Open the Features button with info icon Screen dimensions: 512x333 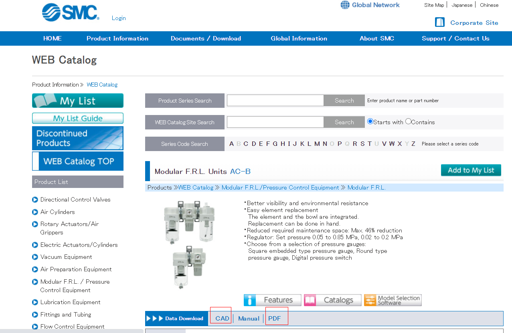coord(273,300)
